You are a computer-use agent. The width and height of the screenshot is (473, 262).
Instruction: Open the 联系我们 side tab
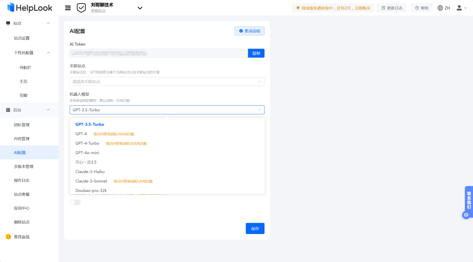pyautogui.click(x=469, y=200)
